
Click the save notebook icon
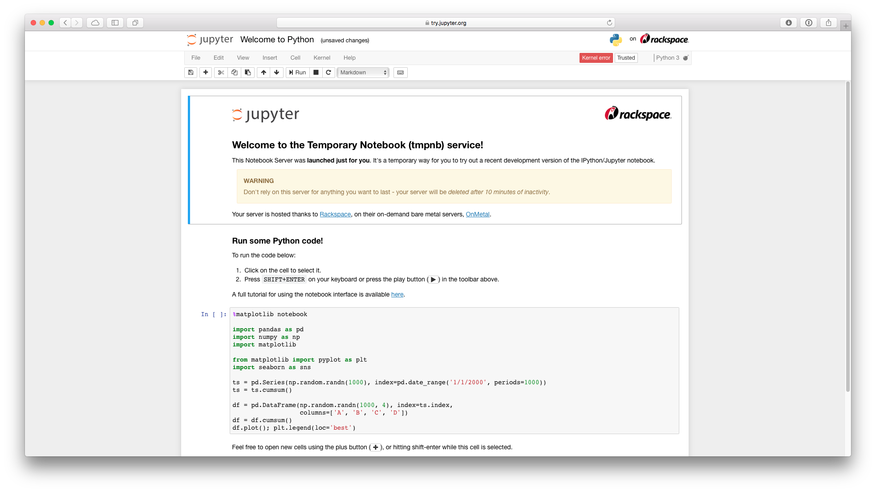191,73
